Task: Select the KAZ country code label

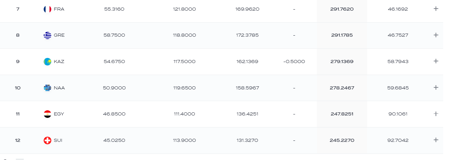Action: coord(59,62)
